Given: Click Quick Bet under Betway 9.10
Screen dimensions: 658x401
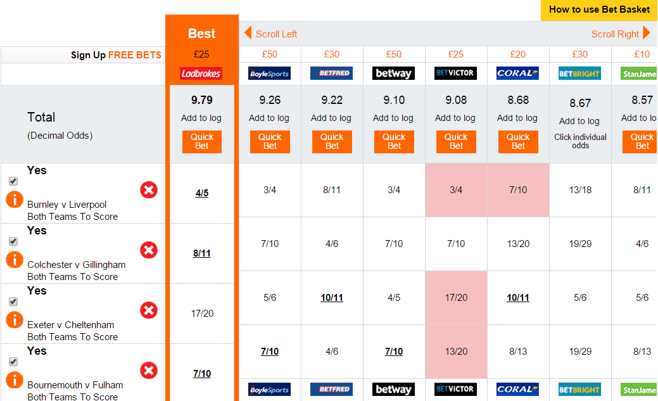Looking at the screenshot, I should click(394, 141).
